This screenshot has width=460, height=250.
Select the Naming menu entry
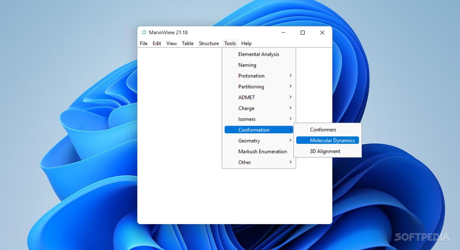pyautogui.click(x=259, y=65)
